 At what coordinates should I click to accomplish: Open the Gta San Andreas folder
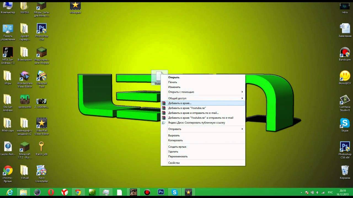point(8,103)
